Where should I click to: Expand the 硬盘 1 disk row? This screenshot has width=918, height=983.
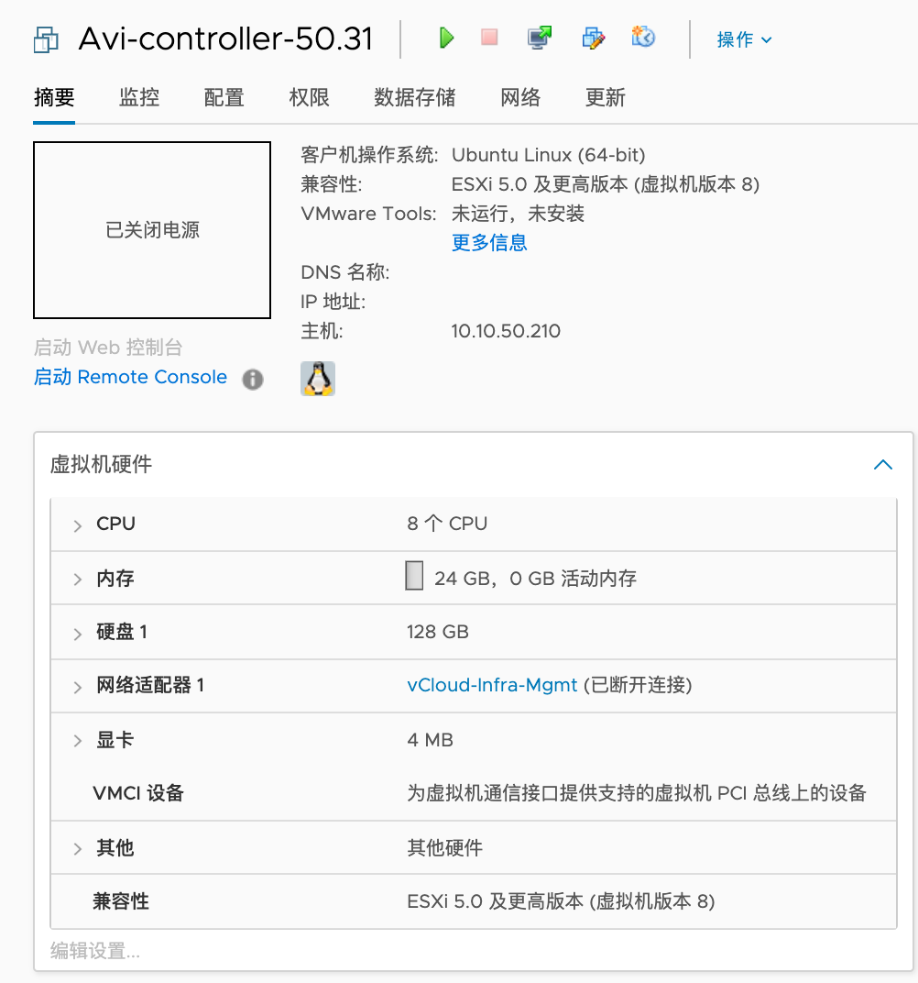[78, 634]
